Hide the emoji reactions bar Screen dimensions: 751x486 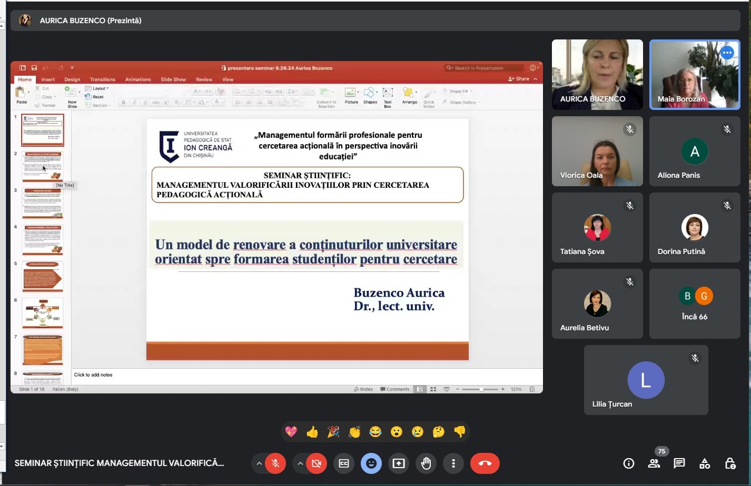click(371, 463)
